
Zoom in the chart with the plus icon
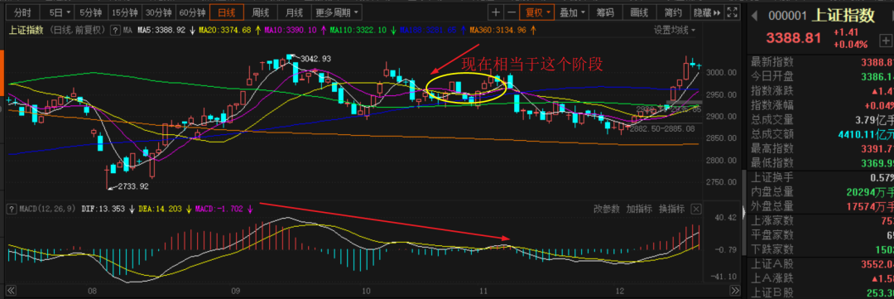[x=496, y=12]
